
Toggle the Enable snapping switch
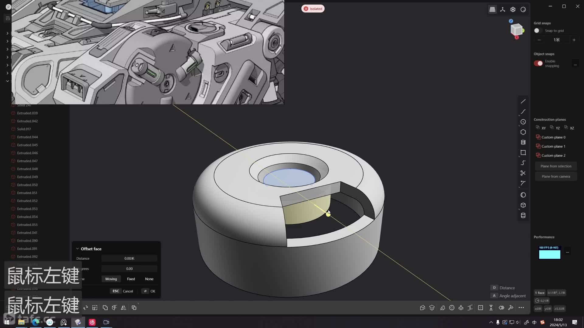[x=538, y=63]
